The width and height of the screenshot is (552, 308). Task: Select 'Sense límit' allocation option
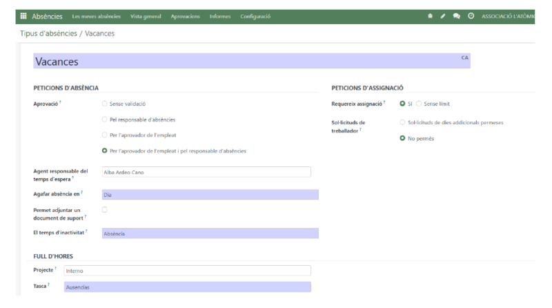(x=418, y=104)
